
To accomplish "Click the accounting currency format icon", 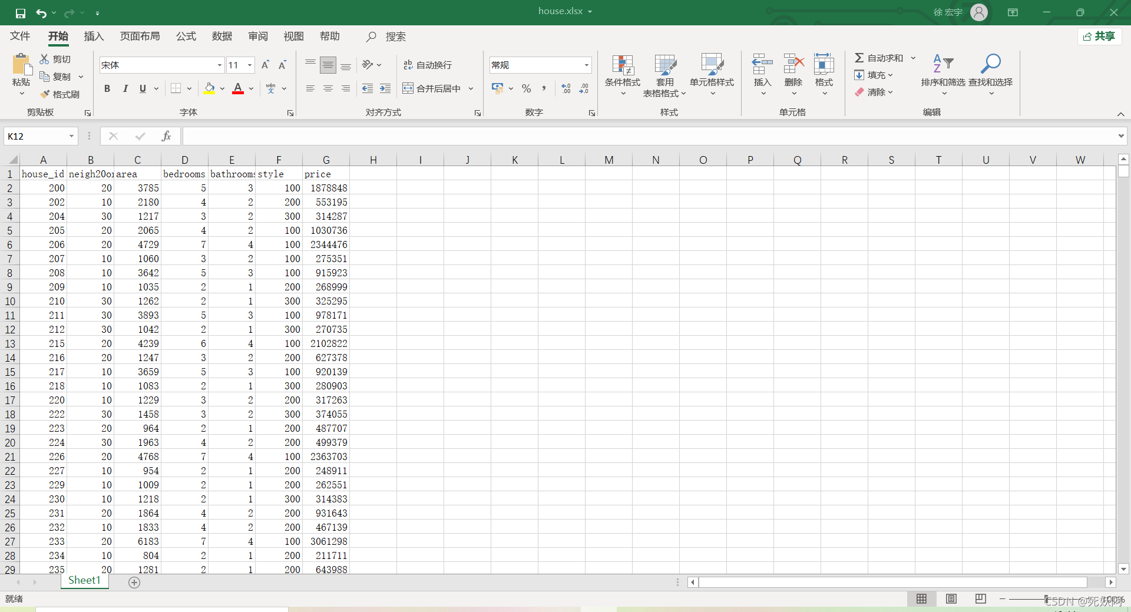I will click(x=498, y=88).
